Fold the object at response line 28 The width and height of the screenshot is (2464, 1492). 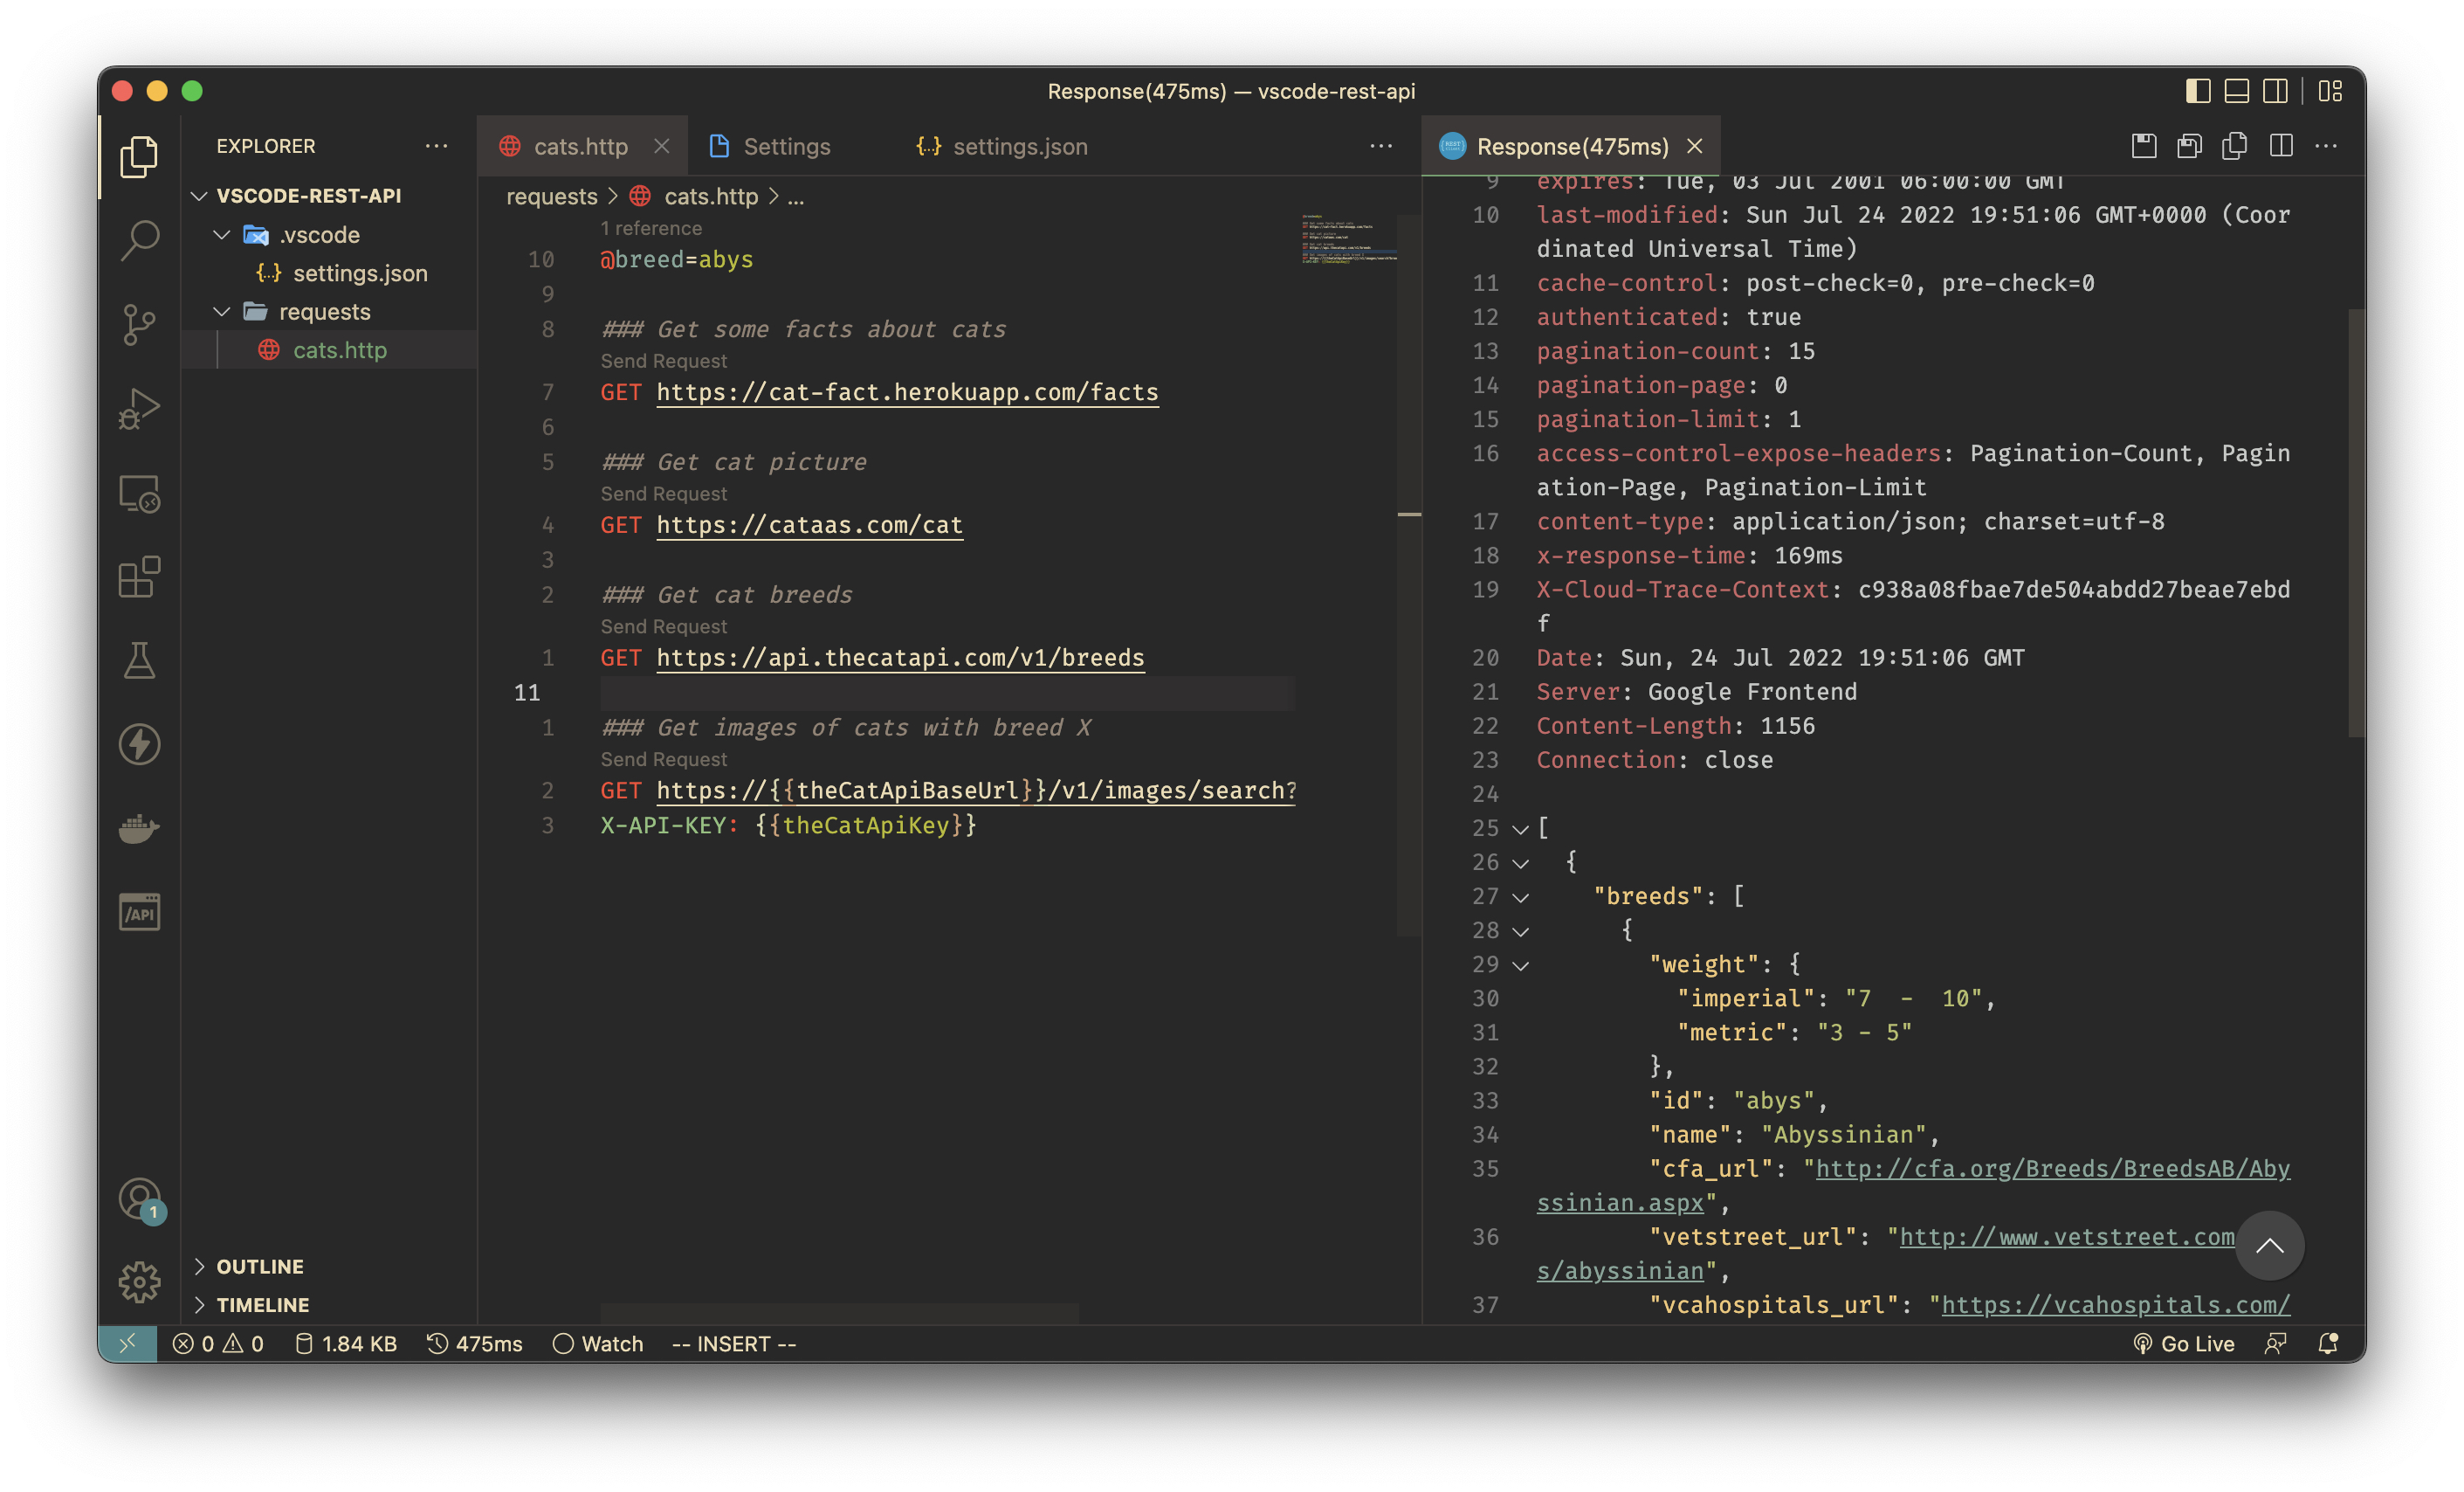click(1521, 931)
